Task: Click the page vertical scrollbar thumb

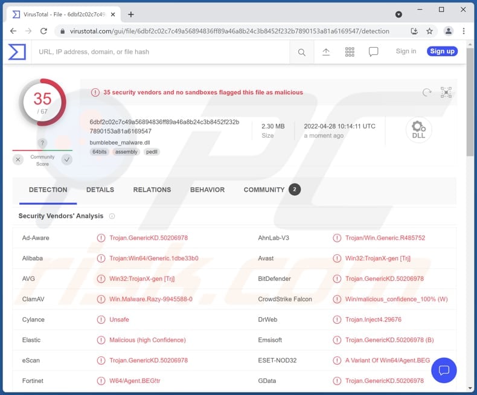Action: [470, 102]
